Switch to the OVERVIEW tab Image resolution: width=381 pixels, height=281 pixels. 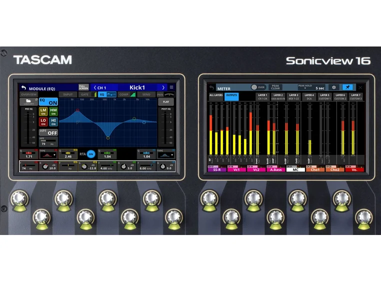pyautogui.click(x=28, y=94)
